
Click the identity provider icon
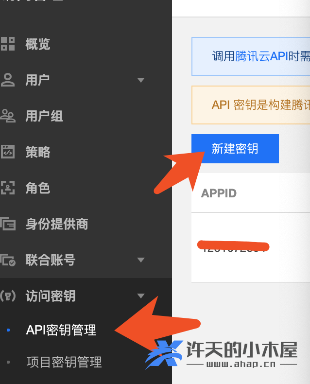pyautogui.click(x=8, y=224)
